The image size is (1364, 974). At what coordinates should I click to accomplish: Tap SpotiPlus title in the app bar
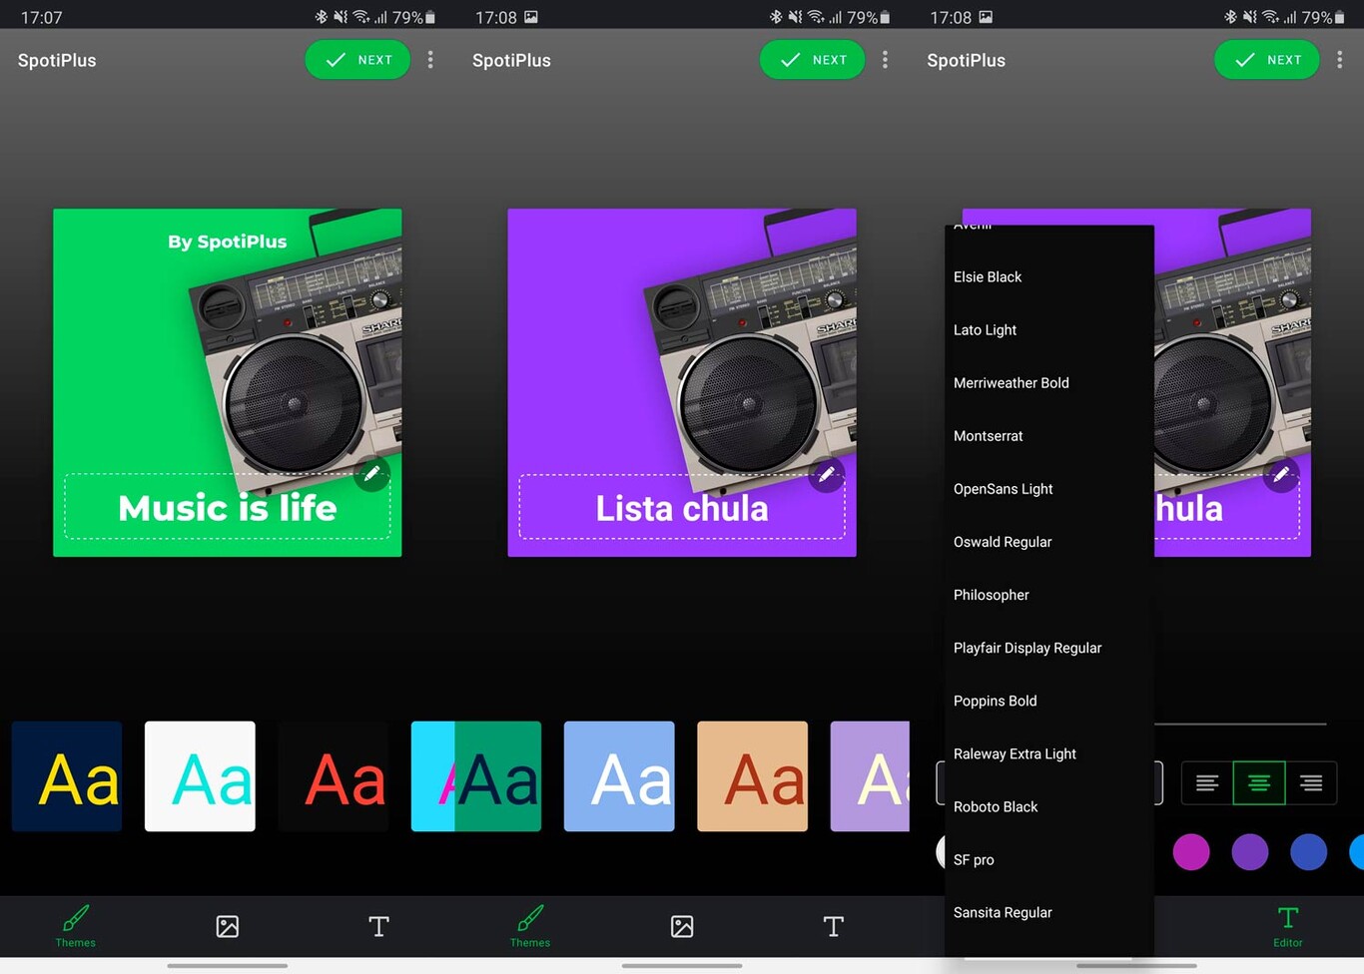click(57, 60)
